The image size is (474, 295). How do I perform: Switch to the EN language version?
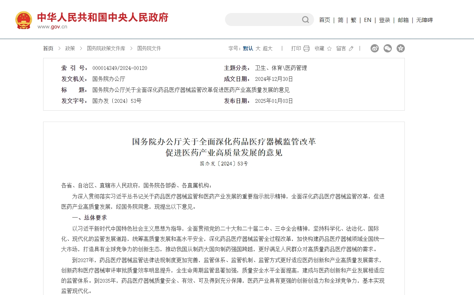pos(367,20)
